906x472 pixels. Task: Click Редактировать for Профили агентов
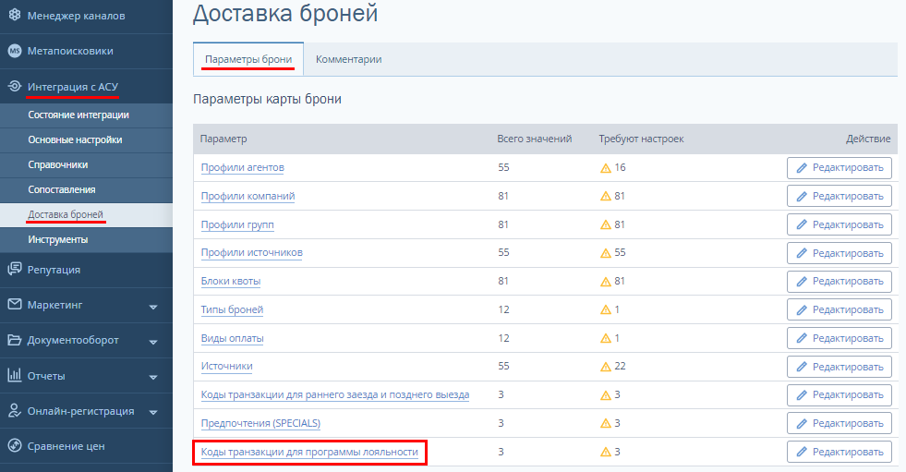coord(839,167)
